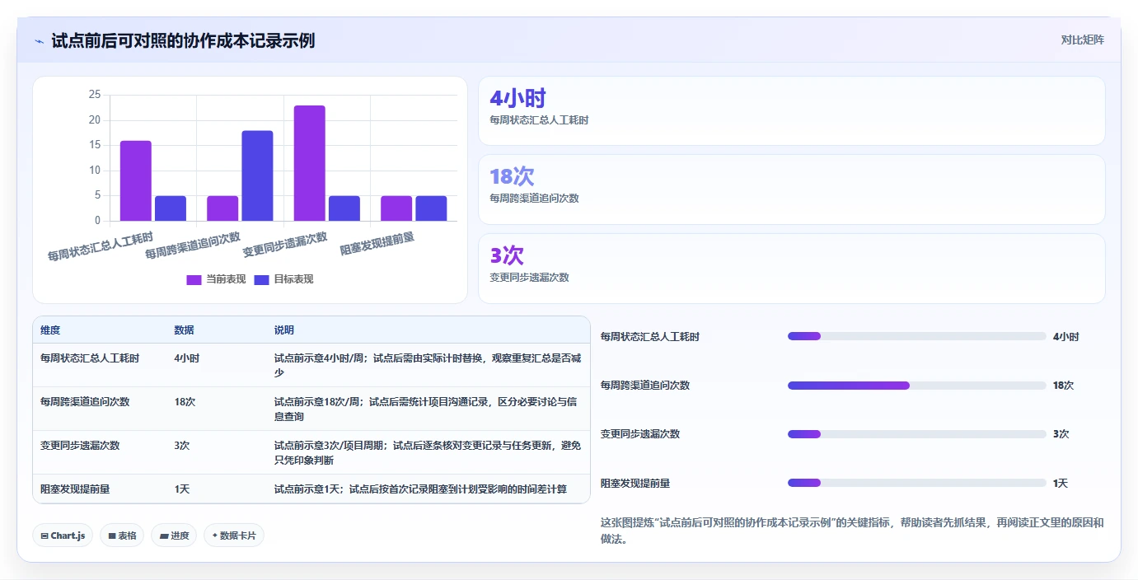Click the purple 当前表现 bar for 每周状态汇总人工耗时
Image resolution: width=1138 pixels, height=580 pixels.
coord(136,180)
